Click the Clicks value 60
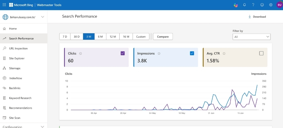Viewport: 283px width, 128px height. [71, 61]
